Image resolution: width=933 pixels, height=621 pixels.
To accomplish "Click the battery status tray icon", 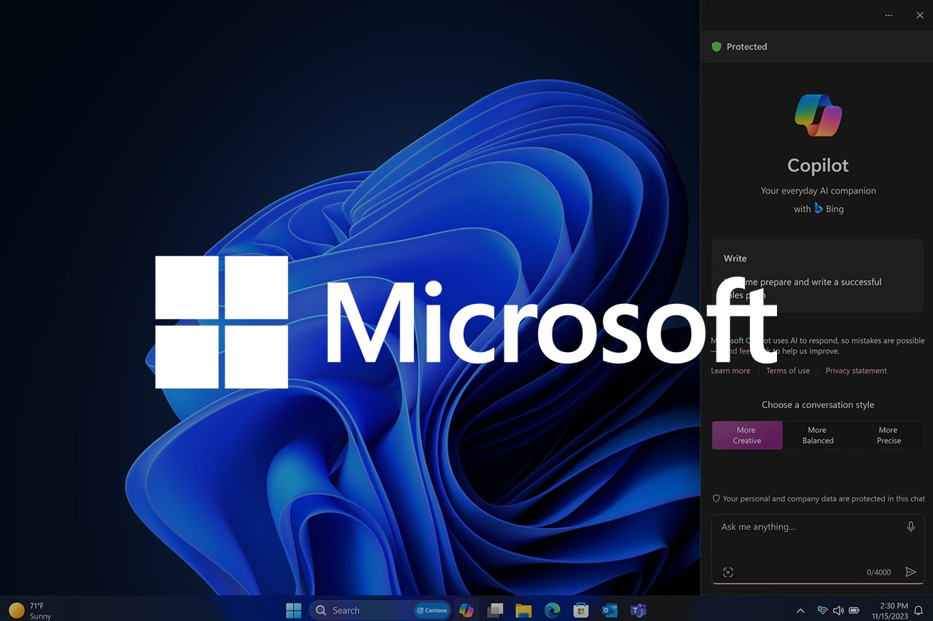I will (854, 610).
